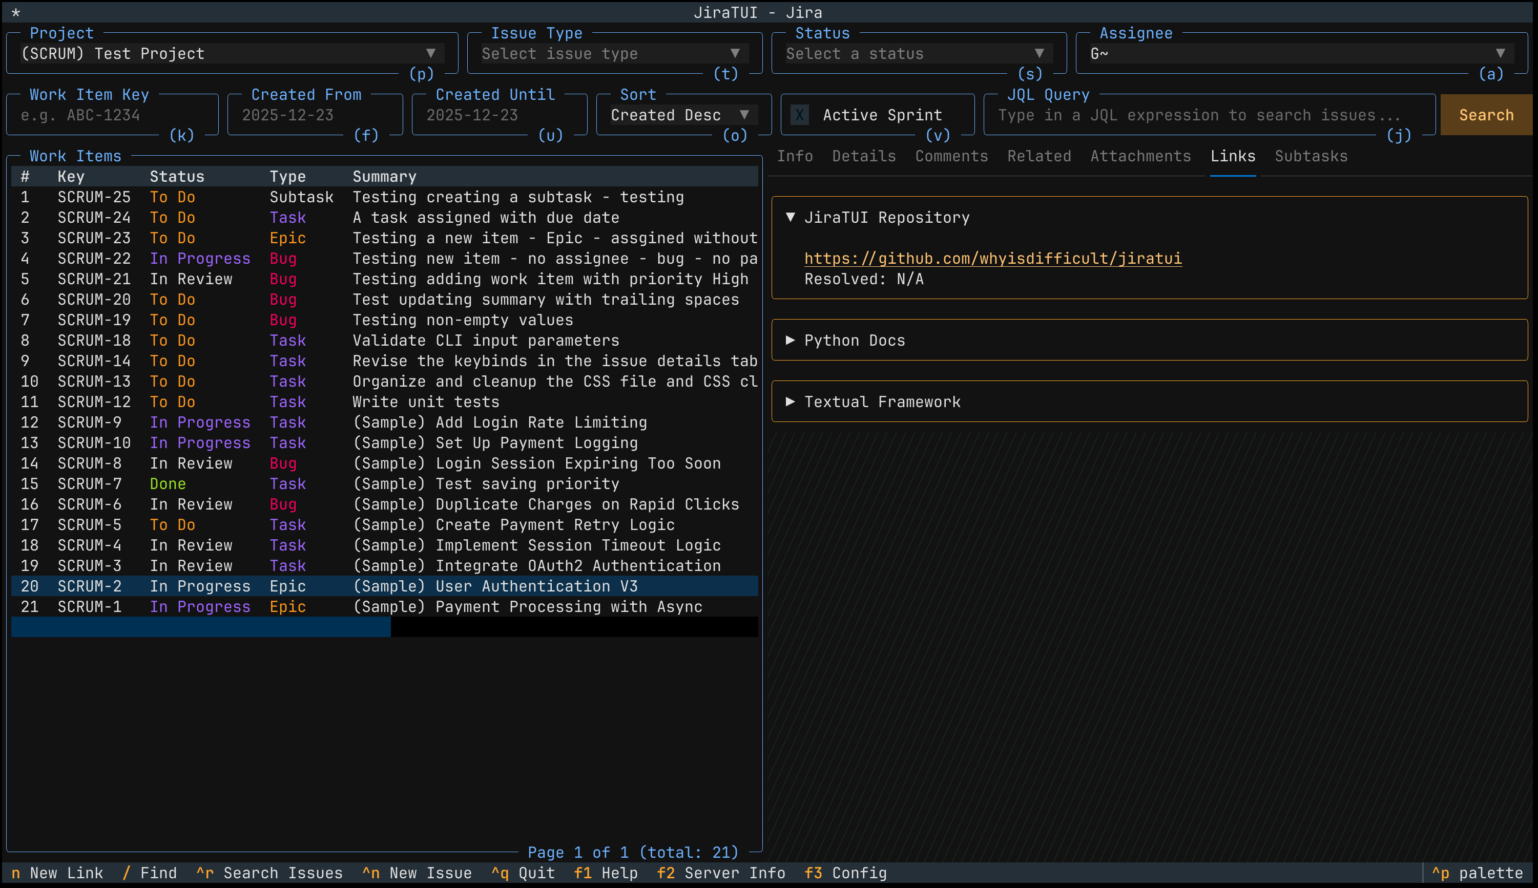Select the SCRUM-20 row
This screenshot has width=1538, height=888.
click(384, 300)
